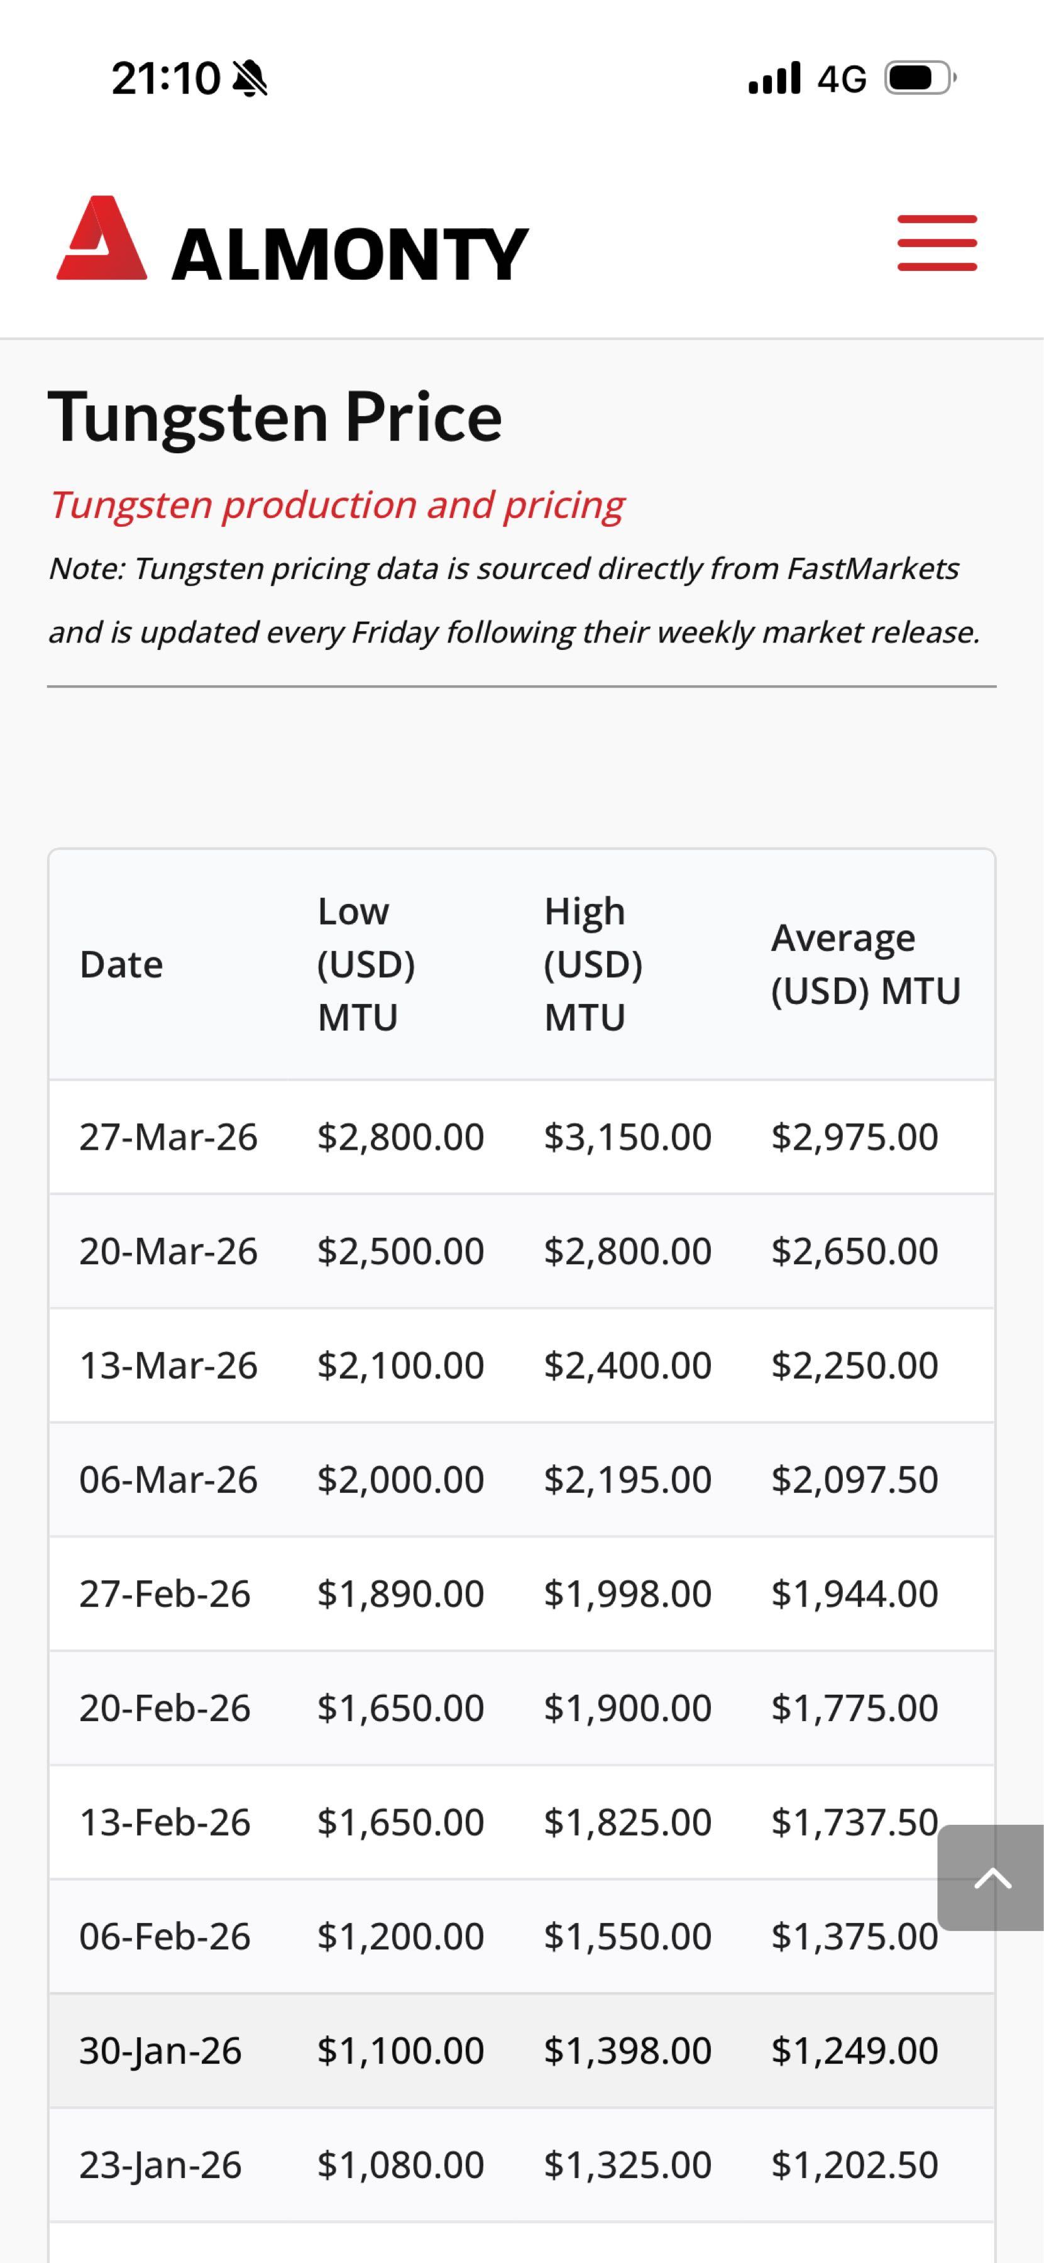
Task: Select the Average (USD) MTU column header
Action: pos(865,964)
